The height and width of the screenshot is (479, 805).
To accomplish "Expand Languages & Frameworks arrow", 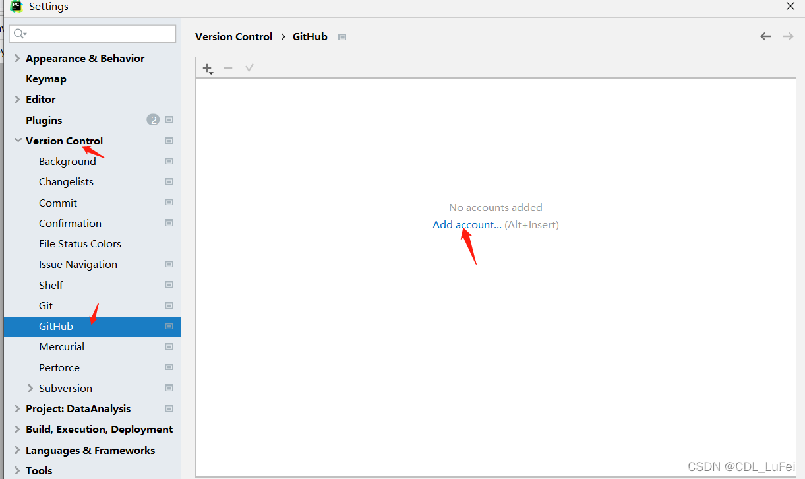I will pyautogui.click(x=17, y=450).
